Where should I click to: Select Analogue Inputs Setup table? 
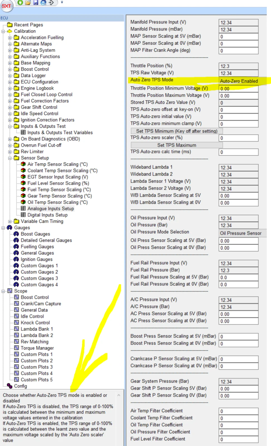[x=51, y=209]
